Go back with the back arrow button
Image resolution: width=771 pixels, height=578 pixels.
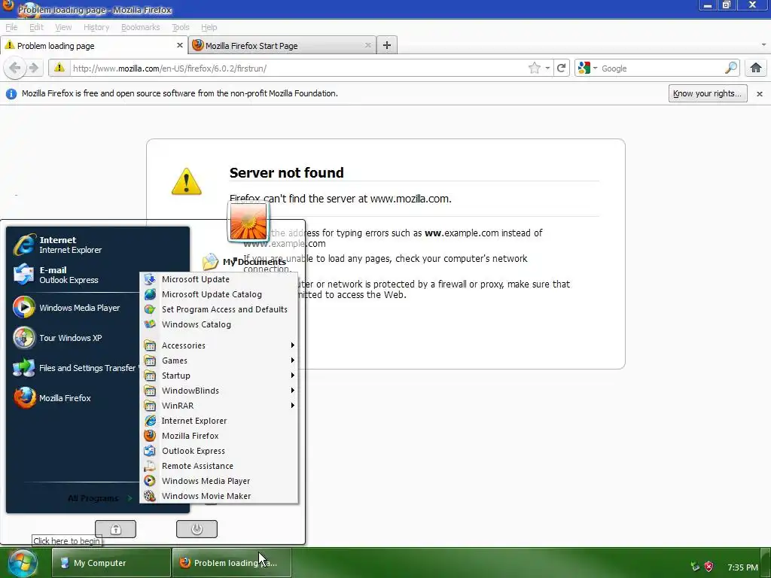[x=15, y=68]
